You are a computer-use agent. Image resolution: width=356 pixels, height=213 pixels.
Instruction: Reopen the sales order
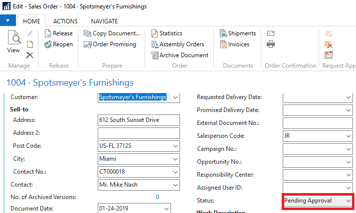point(58,44)
